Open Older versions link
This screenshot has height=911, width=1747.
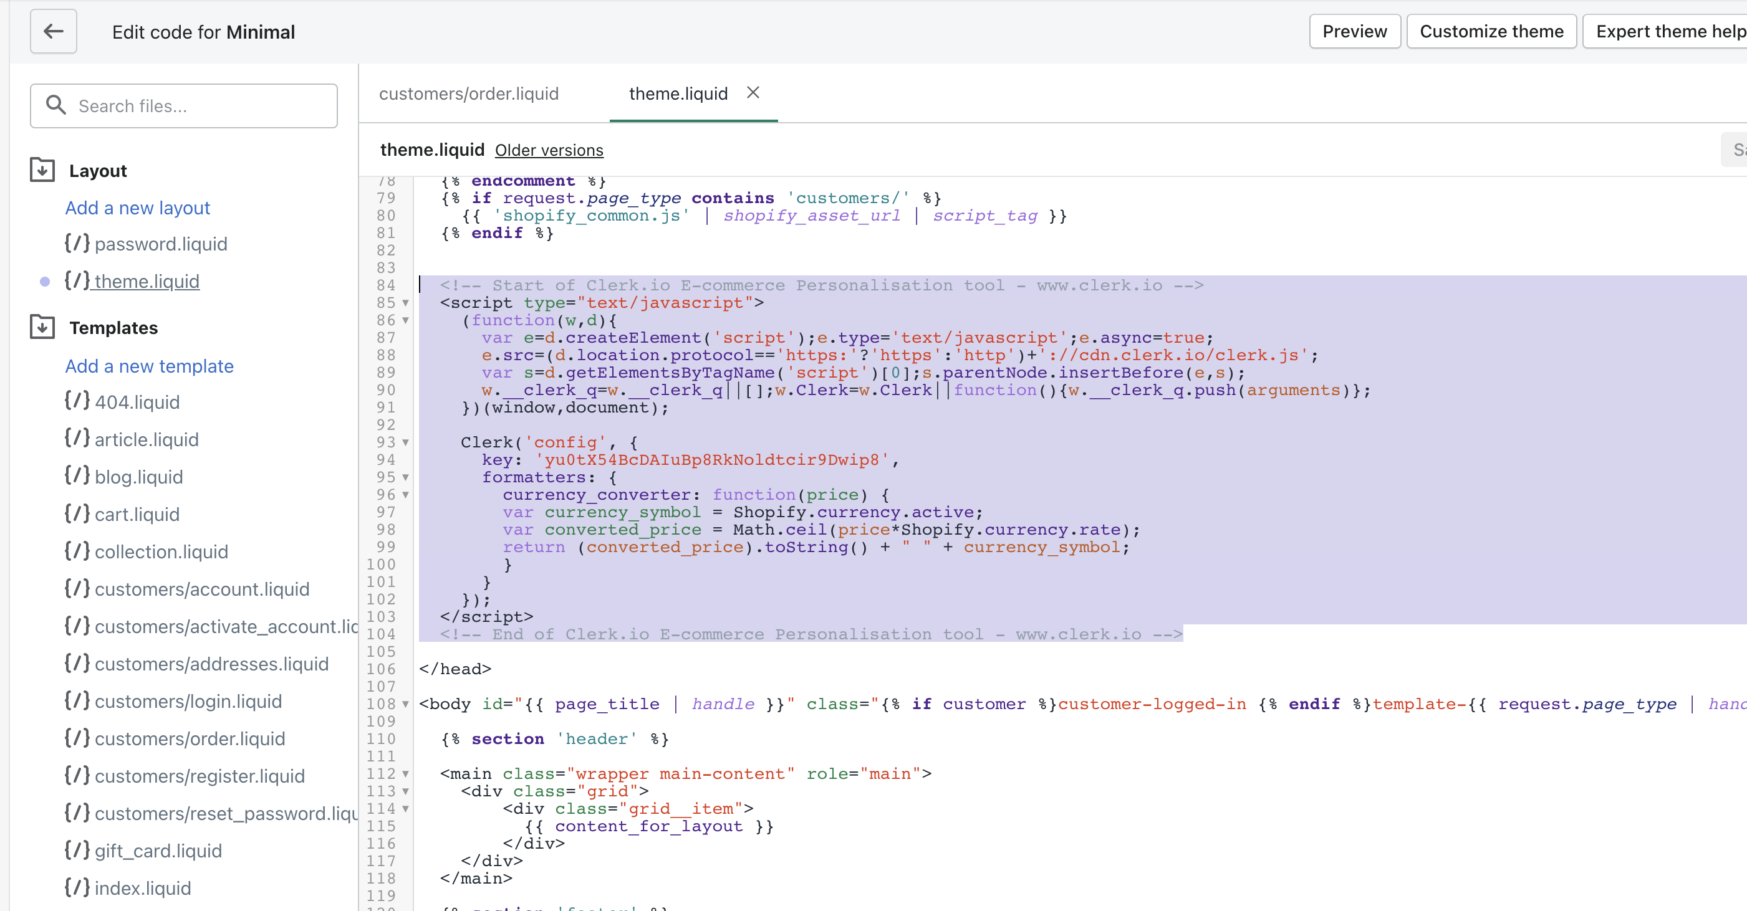(549, 150)
